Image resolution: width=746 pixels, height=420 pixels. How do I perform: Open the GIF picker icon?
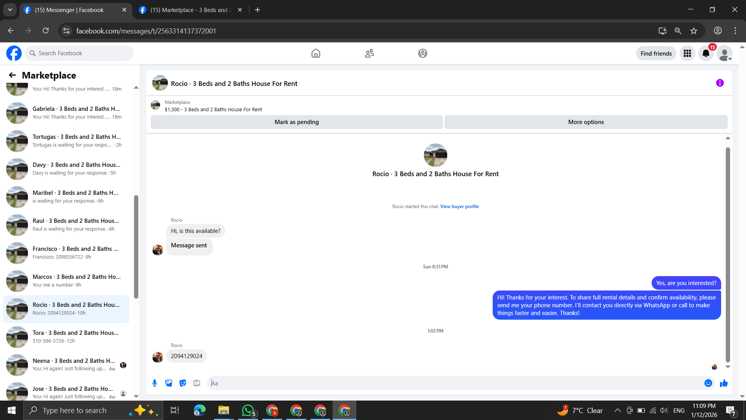[197, 383]
